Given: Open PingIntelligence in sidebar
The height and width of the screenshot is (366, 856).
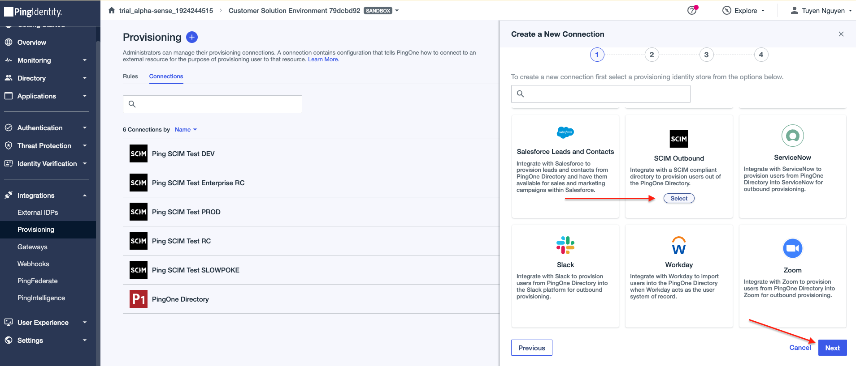Looking at the screenshot, I should 41,298.
